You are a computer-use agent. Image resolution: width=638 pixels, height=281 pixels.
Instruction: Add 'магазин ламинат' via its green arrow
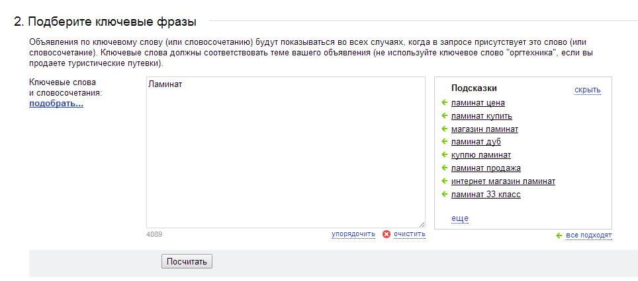444,129
